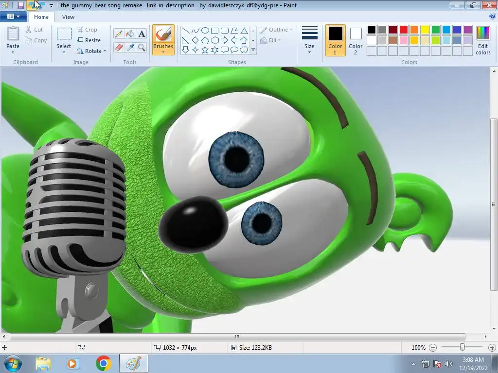Choose the Rectangle shape
This screenshot has width=498, height=373.
pyautogui.click(x=214, y=31)
